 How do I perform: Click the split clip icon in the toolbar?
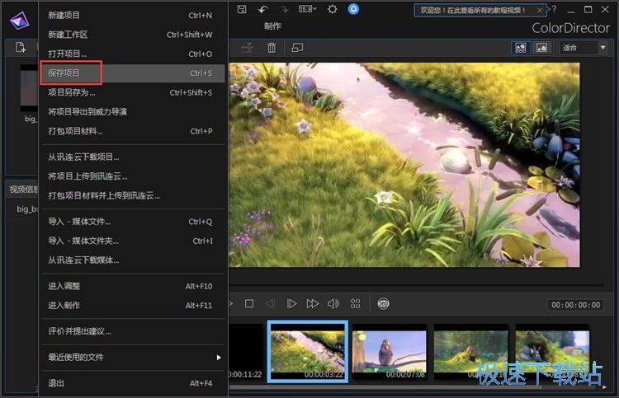point(248,48)
